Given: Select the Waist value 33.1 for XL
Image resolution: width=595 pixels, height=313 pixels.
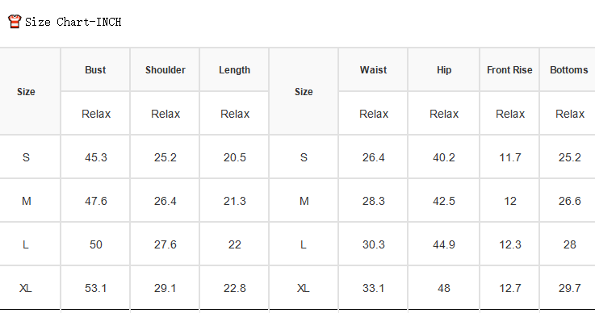Looking at the screenshot, I should click(374, 288).
